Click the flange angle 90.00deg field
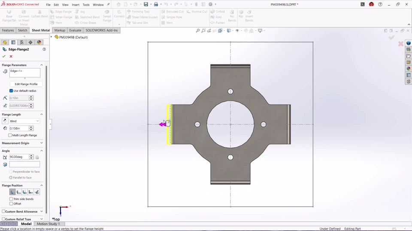Image resolution: width=412 pixels, height=231 pixels. pos(18,157)
